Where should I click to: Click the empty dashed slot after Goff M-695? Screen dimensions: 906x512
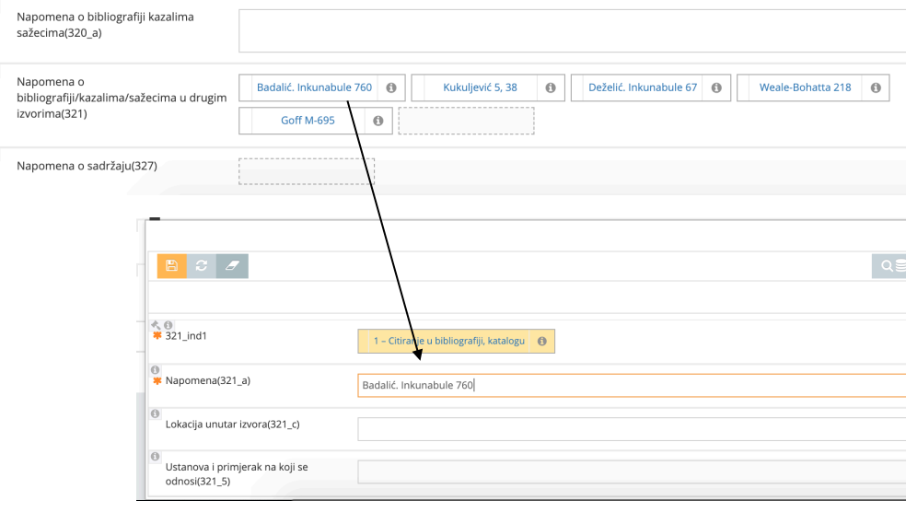pyautogui.click(x=466, y=121)
